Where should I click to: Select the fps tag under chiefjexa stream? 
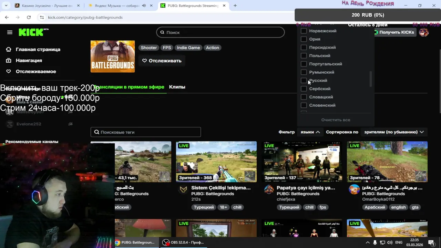tap(323, 207)
